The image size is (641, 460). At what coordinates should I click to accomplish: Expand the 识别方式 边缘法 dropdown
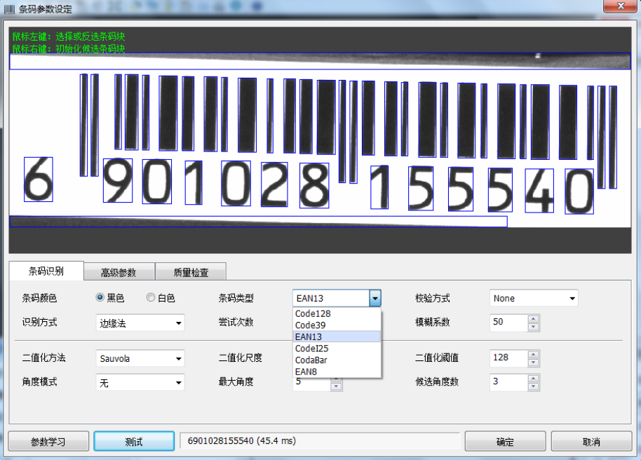(140, 323)
